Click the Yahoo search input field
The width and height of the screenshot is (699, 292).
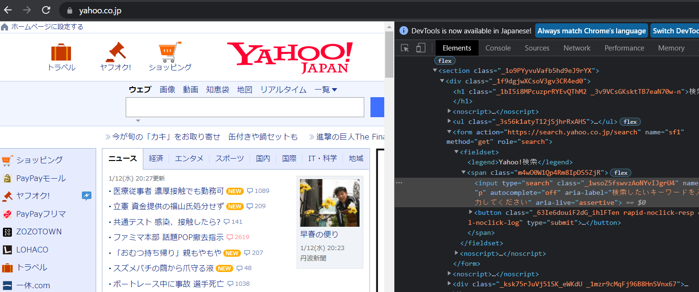[x=245, y=107]
